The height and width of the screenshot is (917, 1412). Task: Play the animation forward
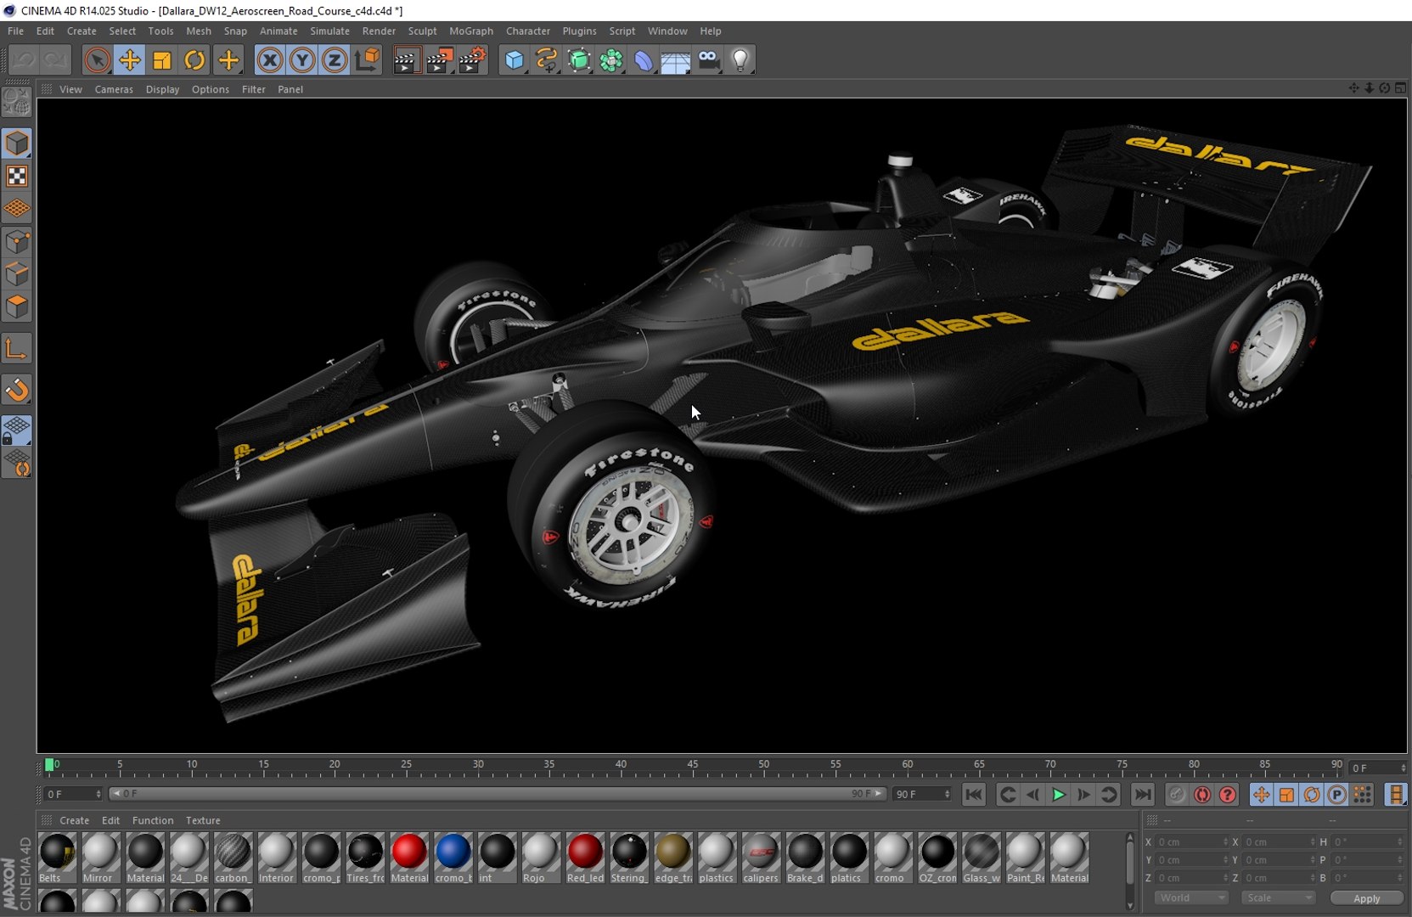click(x=1058, y=795)
